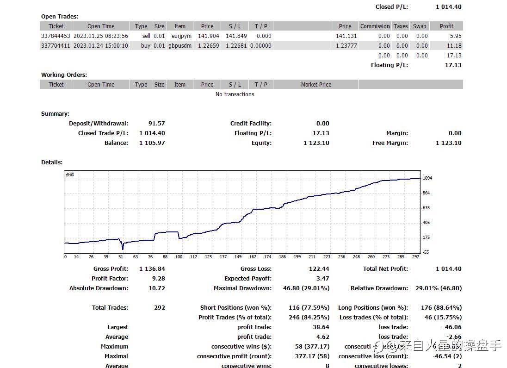Click Total Trades value 292
Screen dimensions: 507x368
coord(160,307)
